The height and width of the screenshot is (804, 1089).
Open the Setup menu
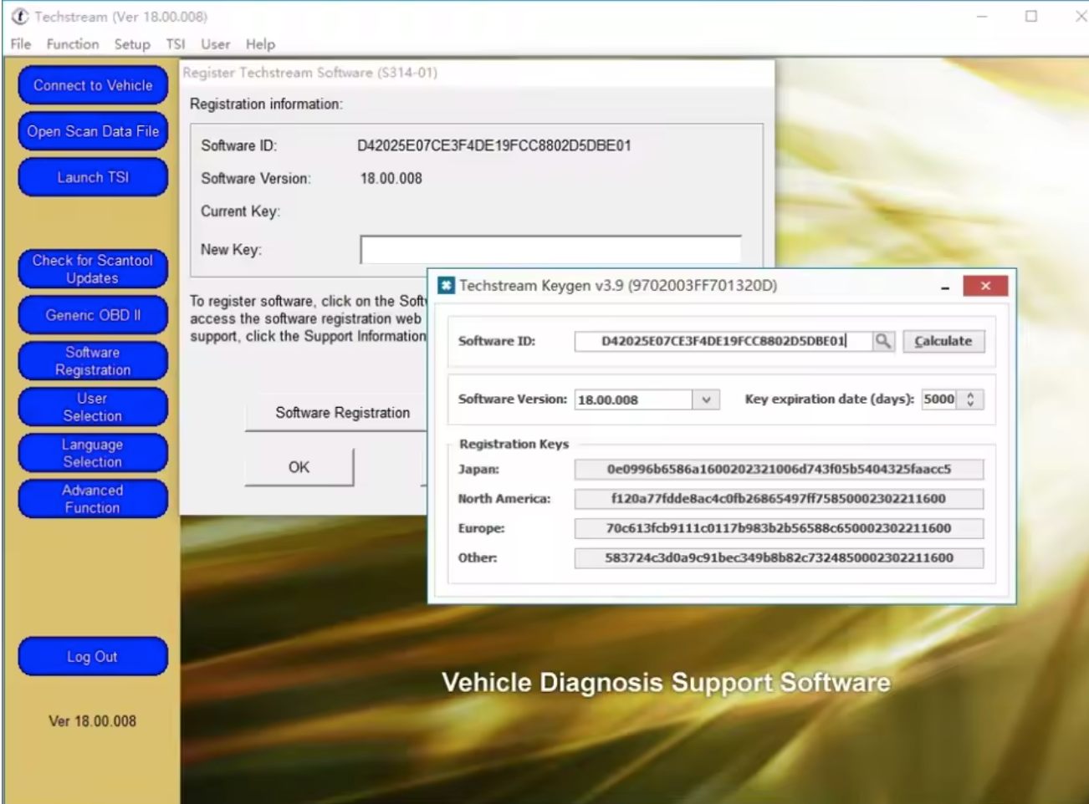(x=132, y=44)
